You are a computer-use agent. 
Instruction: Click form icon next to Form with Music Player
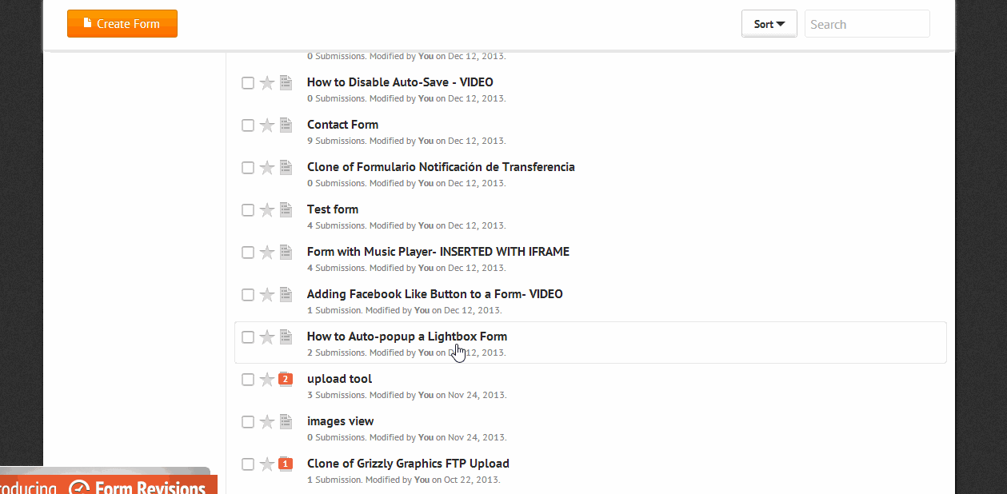click(286, 252)
